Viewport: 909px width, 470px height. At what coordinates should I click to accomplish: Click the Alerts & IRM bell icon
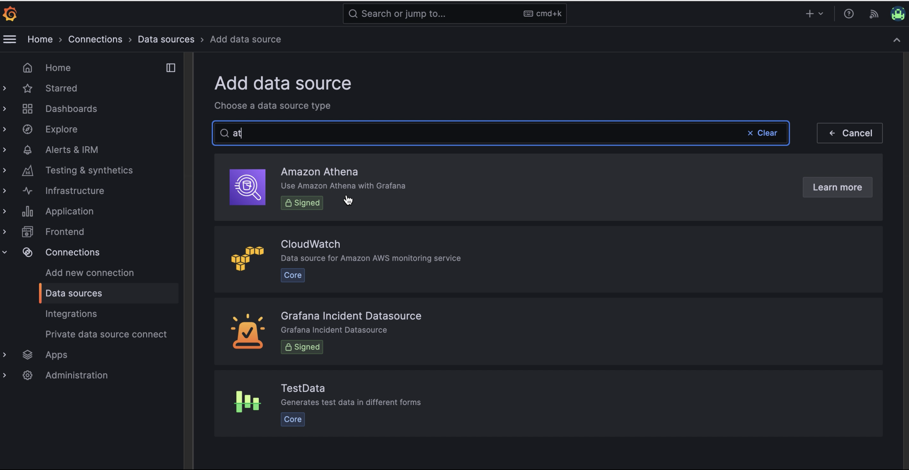(x=28, y=150)
